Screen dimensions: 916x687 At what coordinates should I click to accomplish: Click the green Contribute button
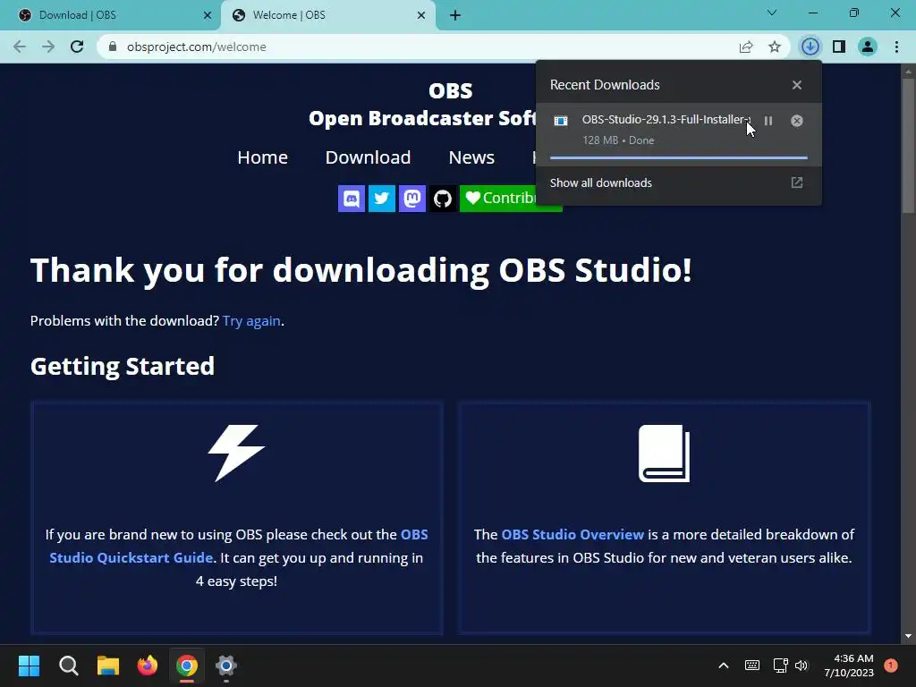[x=498, y=199]
